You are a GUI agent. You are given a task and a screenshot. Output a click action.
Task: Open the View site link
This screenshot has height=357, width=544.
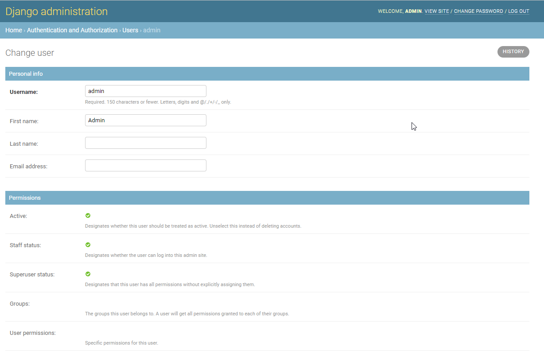(437, 12)
